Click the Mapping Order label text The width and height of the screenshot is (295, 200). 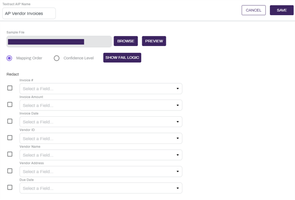coord(29,58)
